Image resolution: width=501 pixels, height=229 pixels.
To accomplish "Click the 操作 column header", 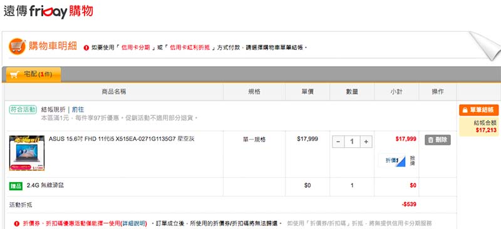I will pyautogui.click(x=438, y=92).
